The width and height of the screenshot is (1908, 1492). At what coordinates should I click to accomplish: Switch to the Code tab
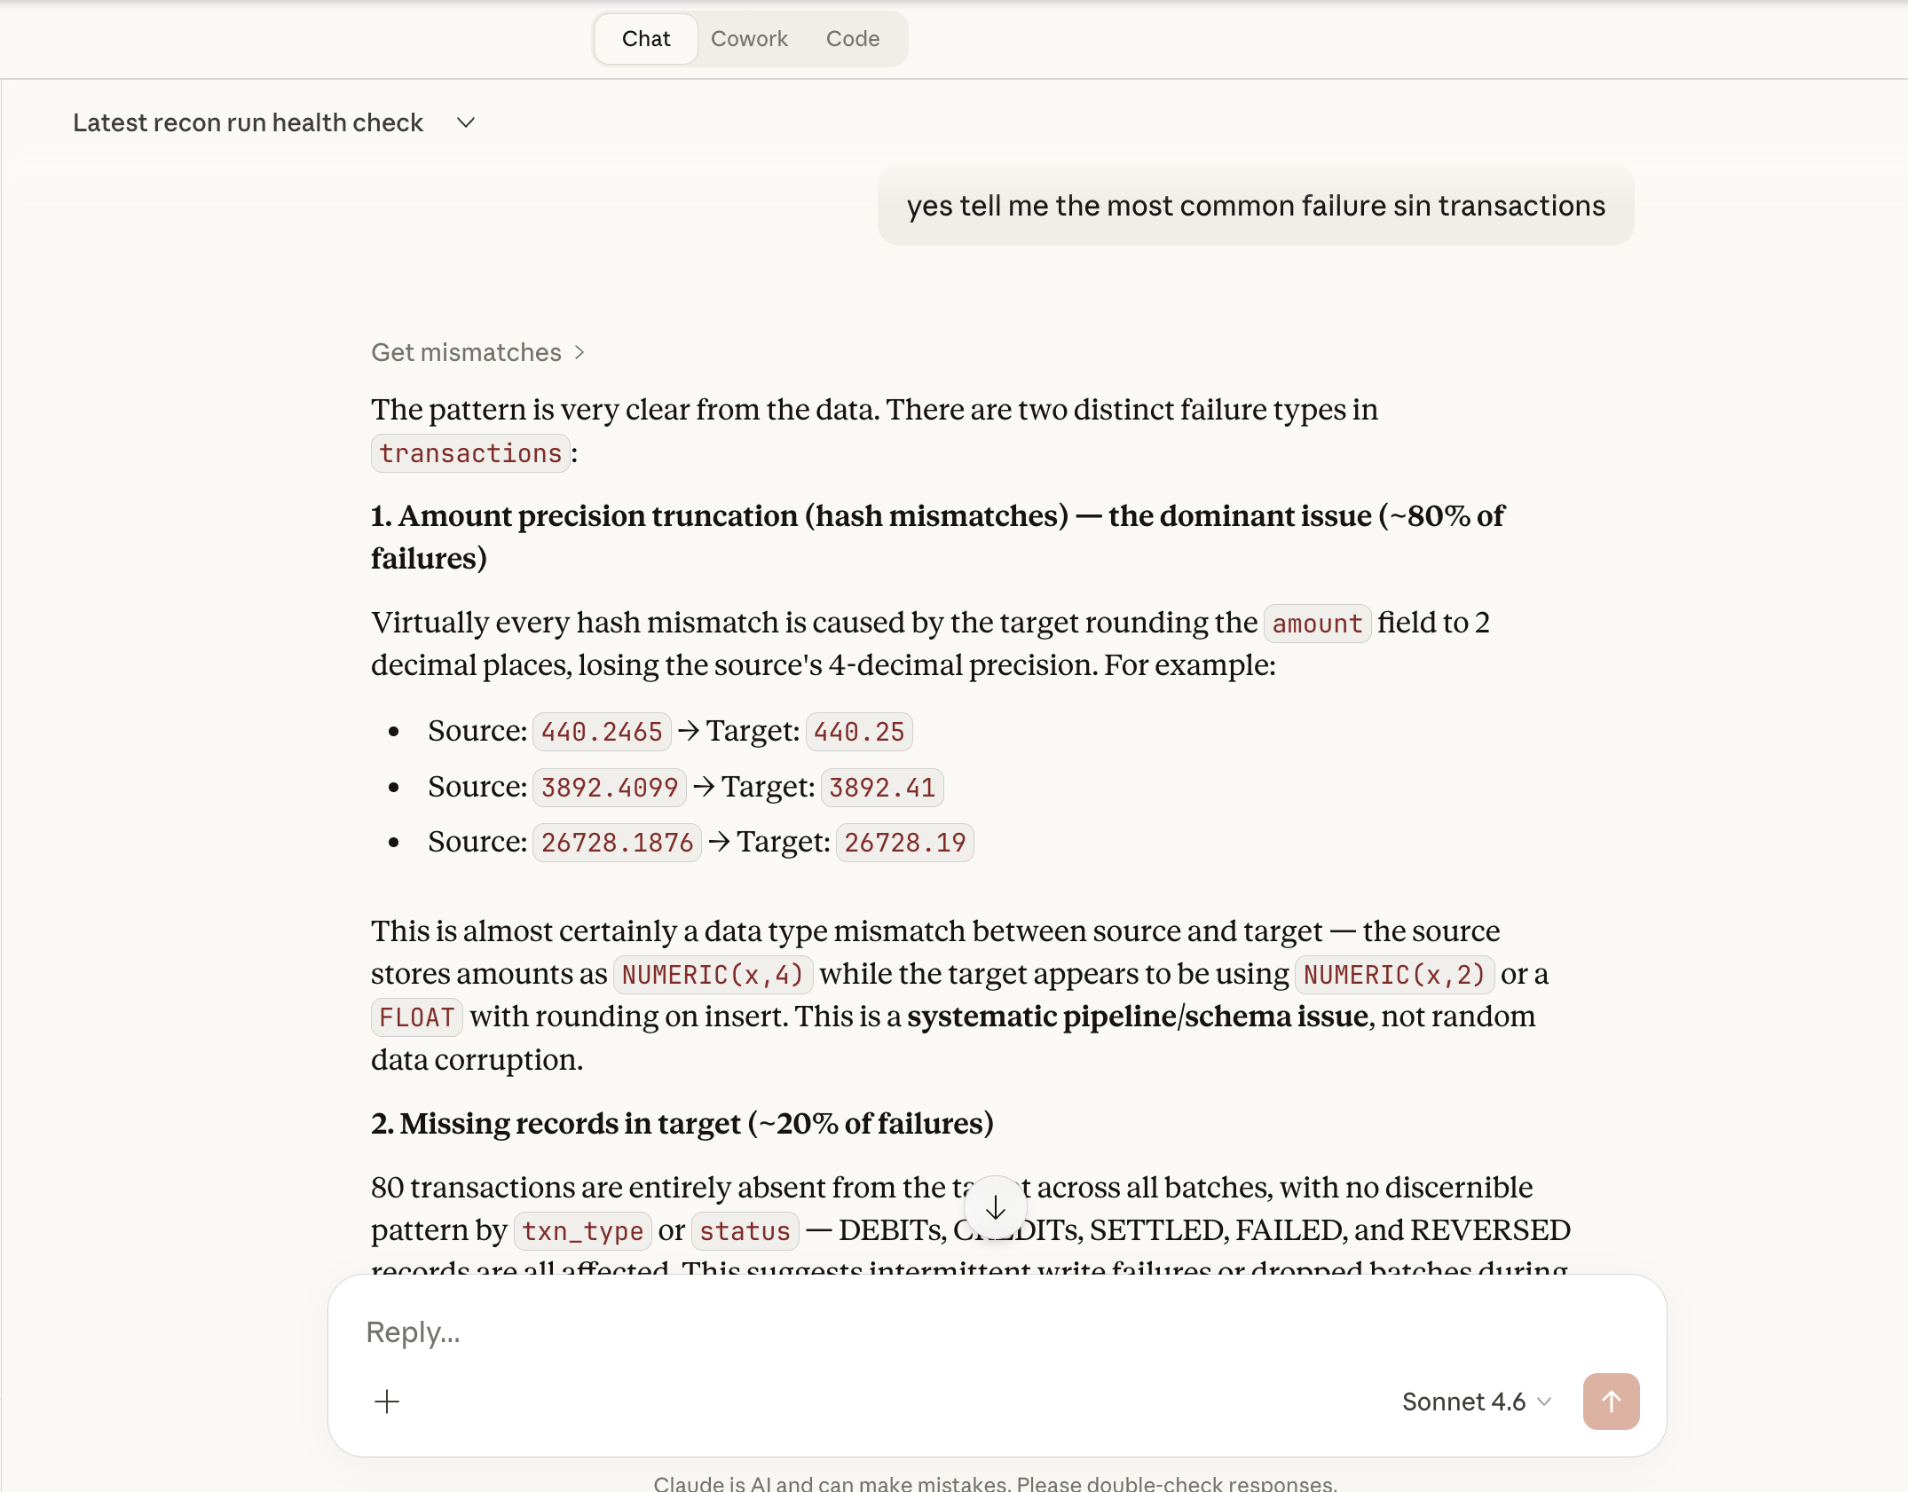coord(853,39)
